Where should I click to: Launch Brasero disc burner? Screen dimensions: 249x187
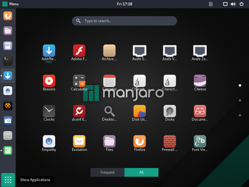[x=49, y=81]
